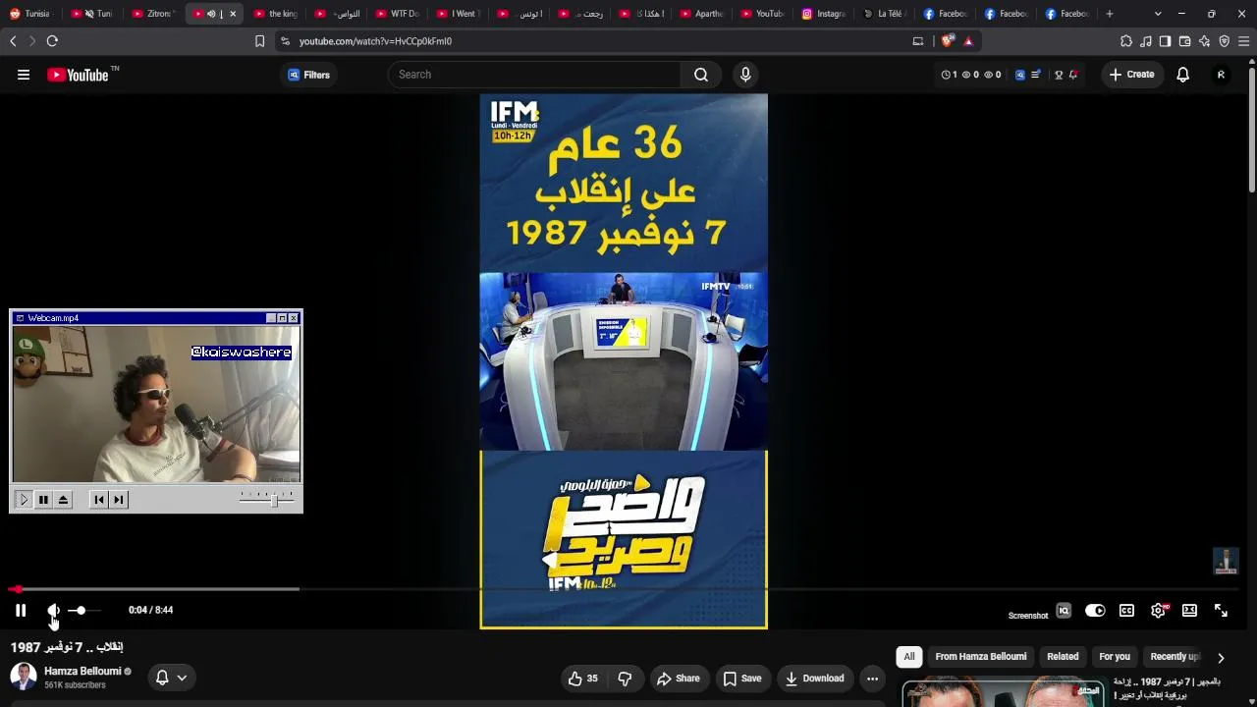Bookmark this page in the toolbar

(x=260, y=41)
